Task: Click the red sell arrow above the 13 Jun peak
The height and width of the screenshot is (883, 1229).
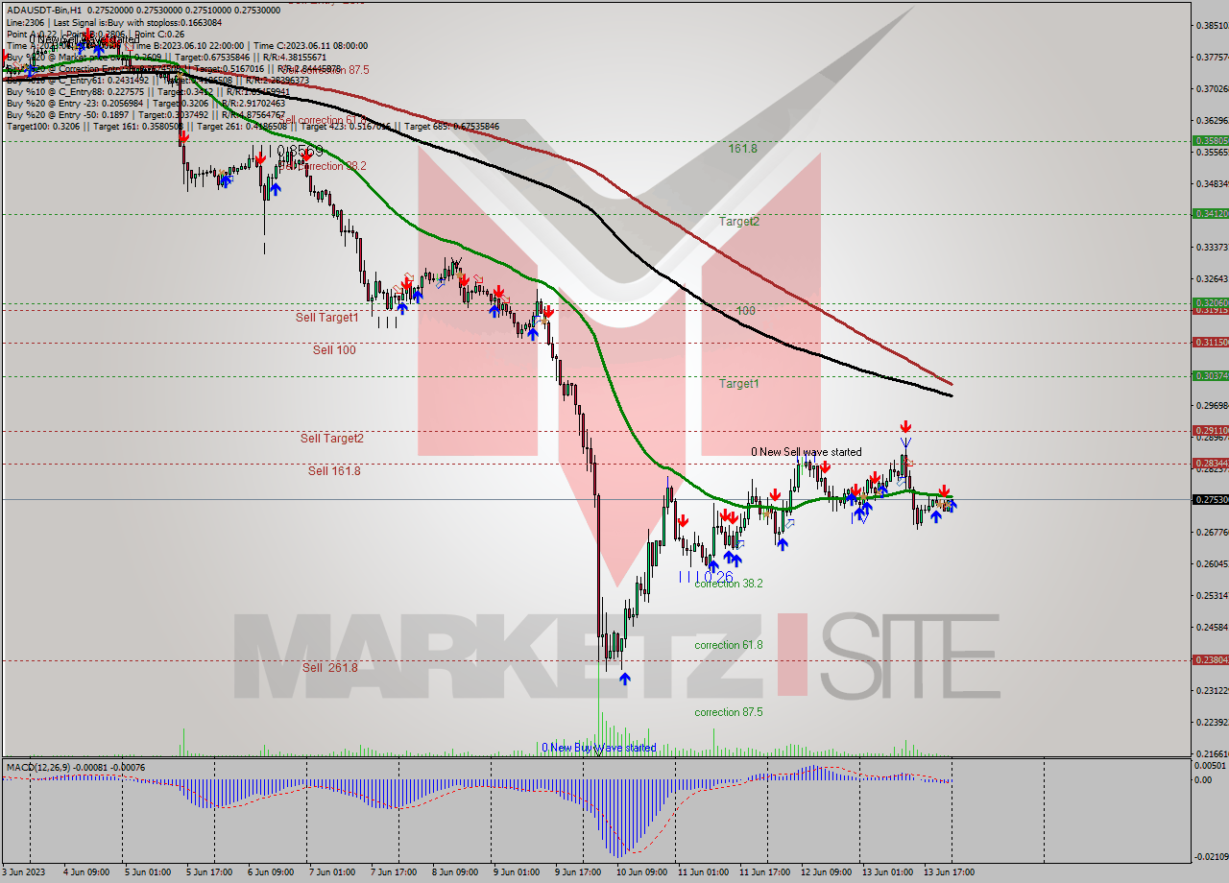Action: tap(904, 426)
